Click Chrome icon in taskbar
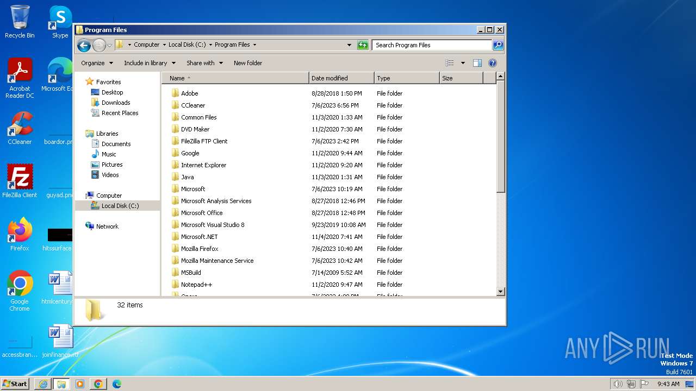 point(98,384)
